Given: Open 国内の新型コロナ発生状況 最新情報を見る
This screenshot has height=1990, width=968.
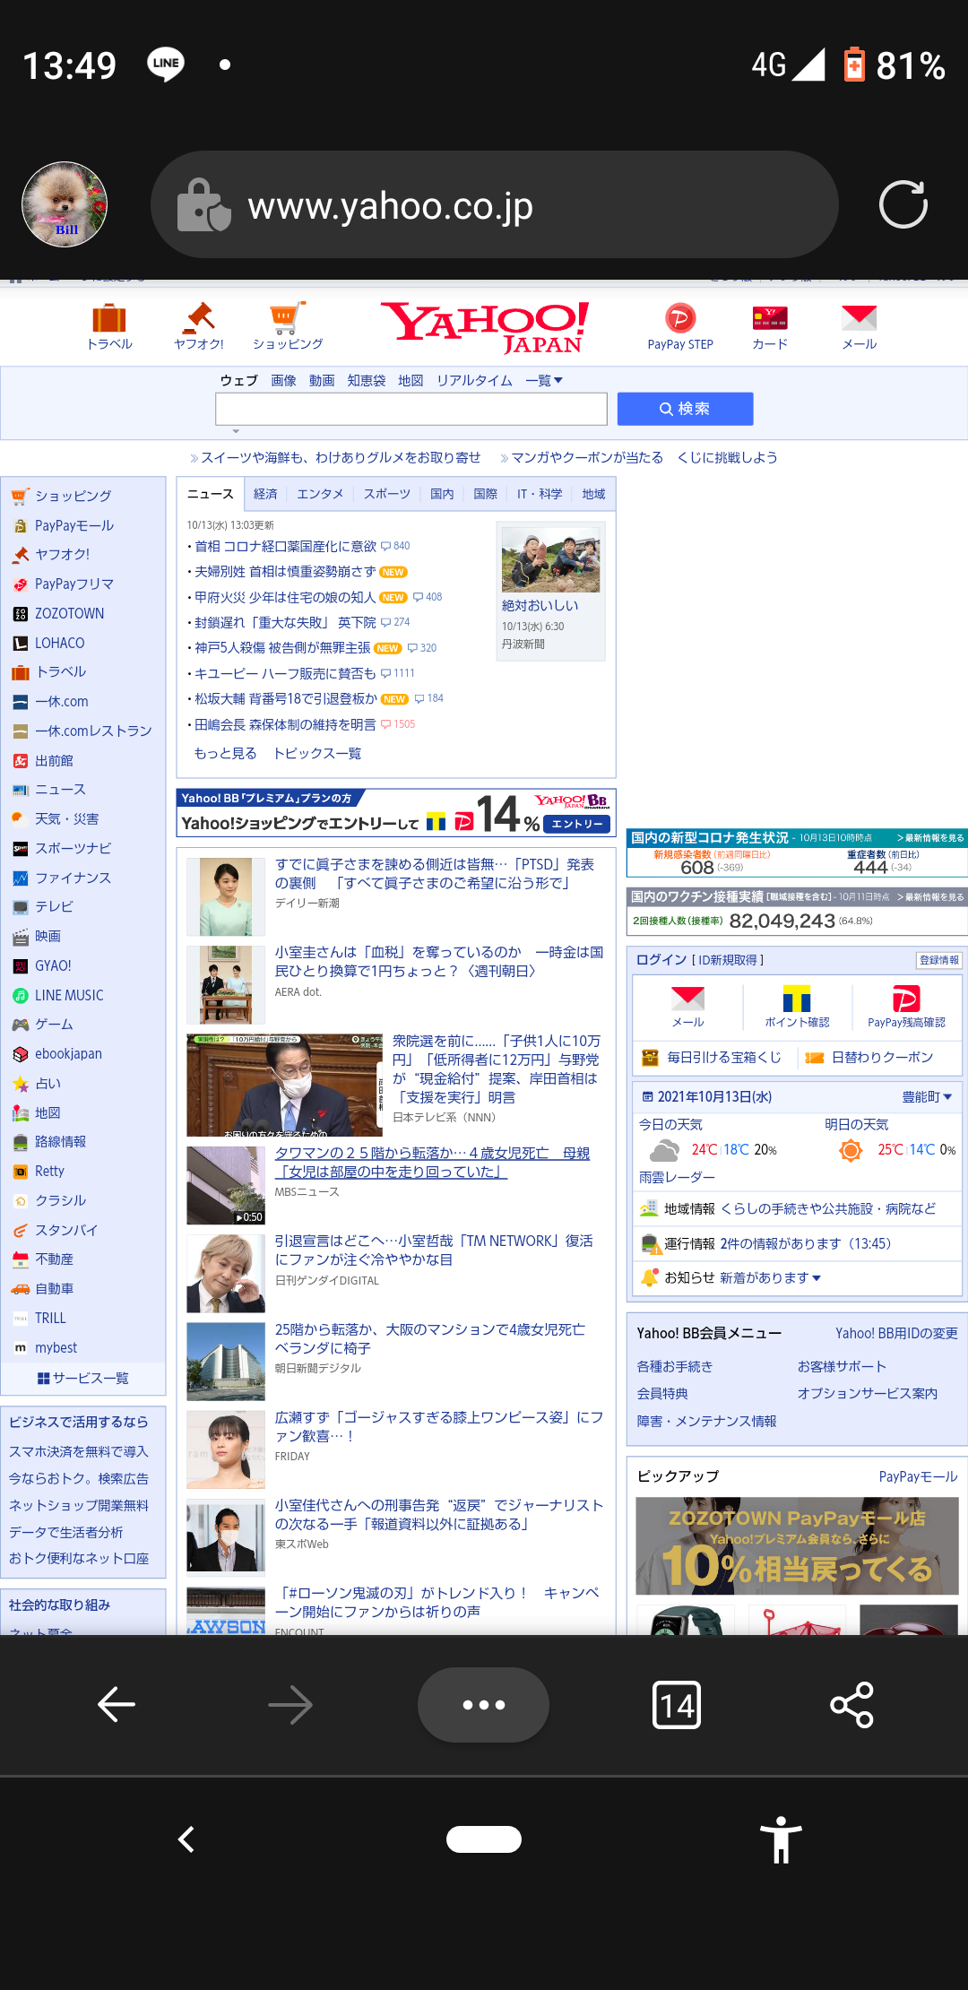Looking at the screenshot, I should [x=929, y=838].
